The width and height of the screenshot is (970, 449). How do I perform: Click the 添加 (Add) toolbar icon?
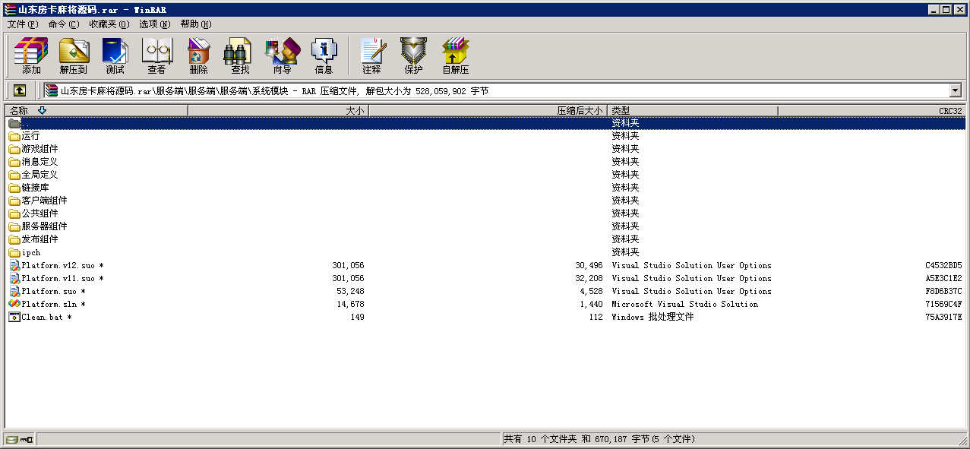click(31, 55)
